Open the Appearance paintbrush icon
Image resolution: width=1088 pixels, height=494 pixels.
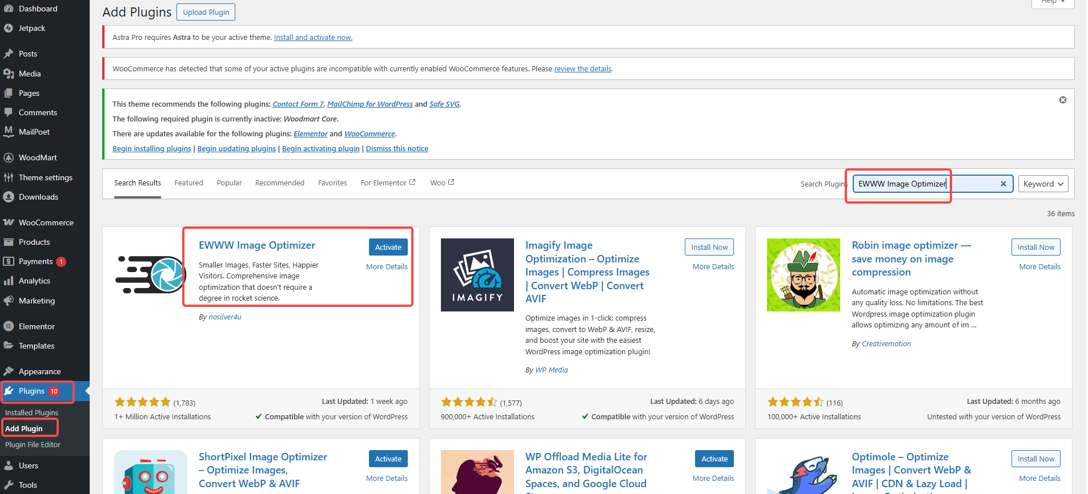[x=9, y=371]
